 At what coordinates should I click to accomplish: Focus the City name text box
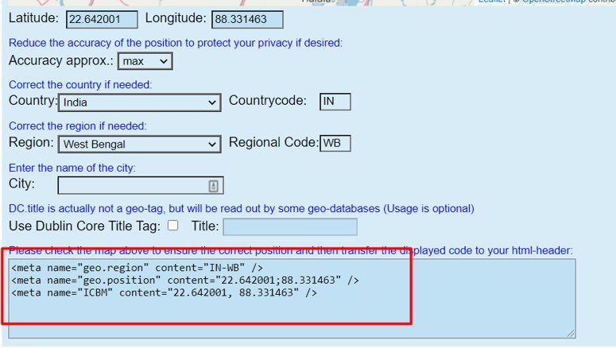[x=131, y=186]
